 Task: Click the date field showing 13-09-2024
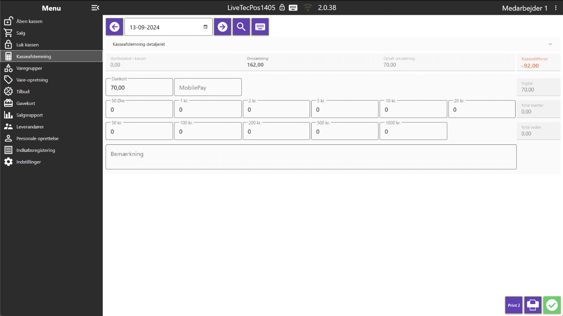168,27
